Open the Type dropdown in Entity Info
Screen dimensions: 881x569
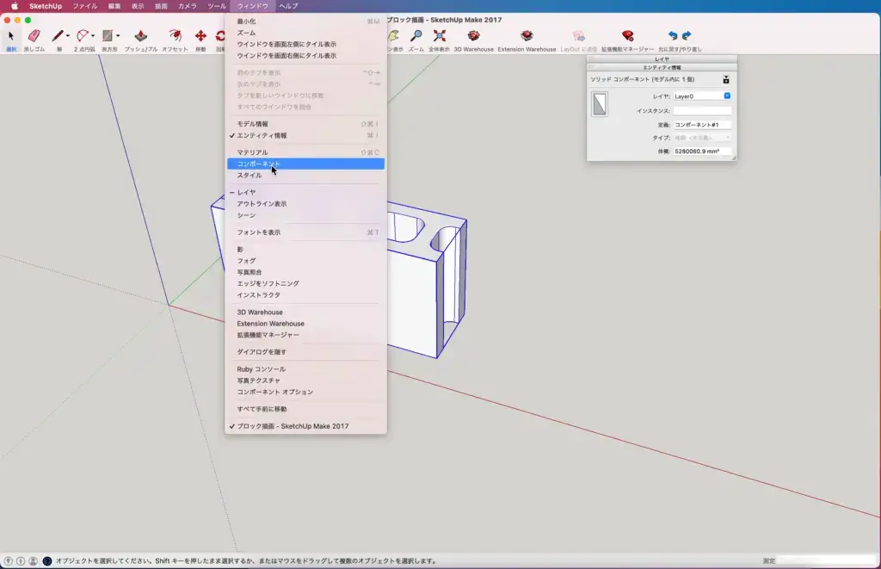702,138
